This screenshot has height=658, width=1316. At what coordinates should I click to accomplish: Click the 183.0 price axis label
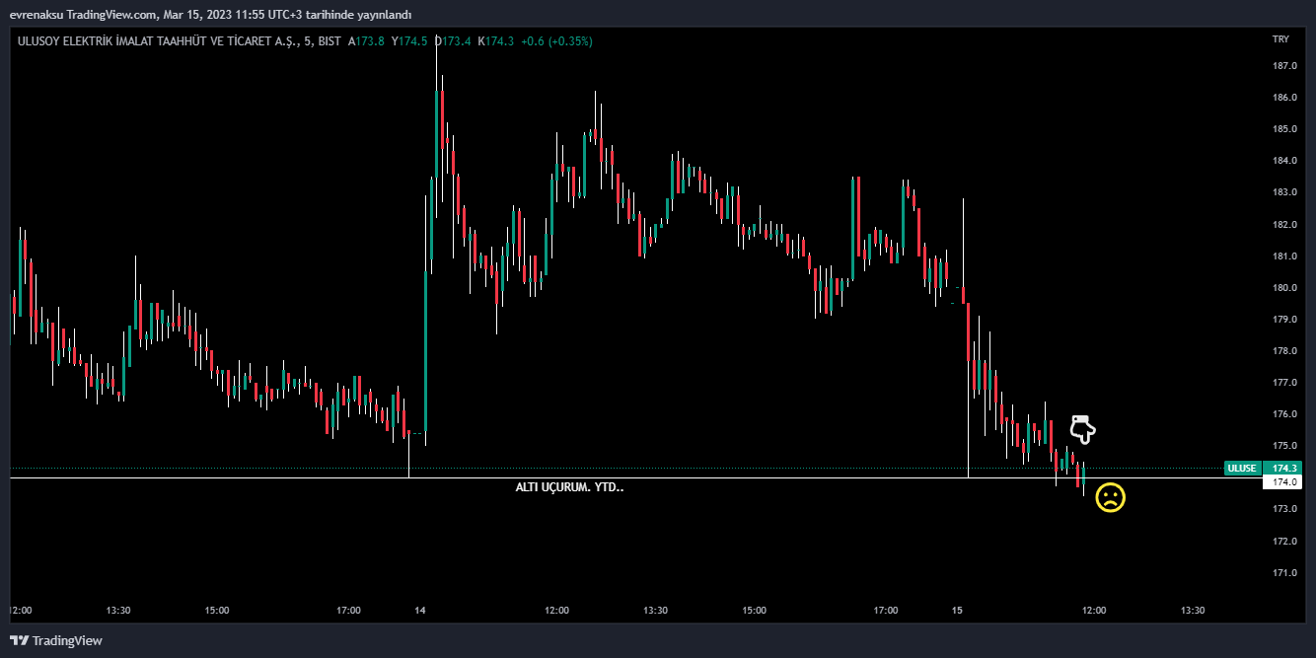click(x=1283, y=192)
